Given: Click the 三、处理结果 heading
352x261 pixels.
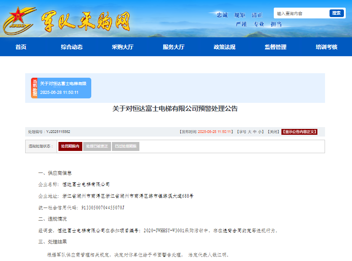Looking at the screenshot, I should click(53, 242).
